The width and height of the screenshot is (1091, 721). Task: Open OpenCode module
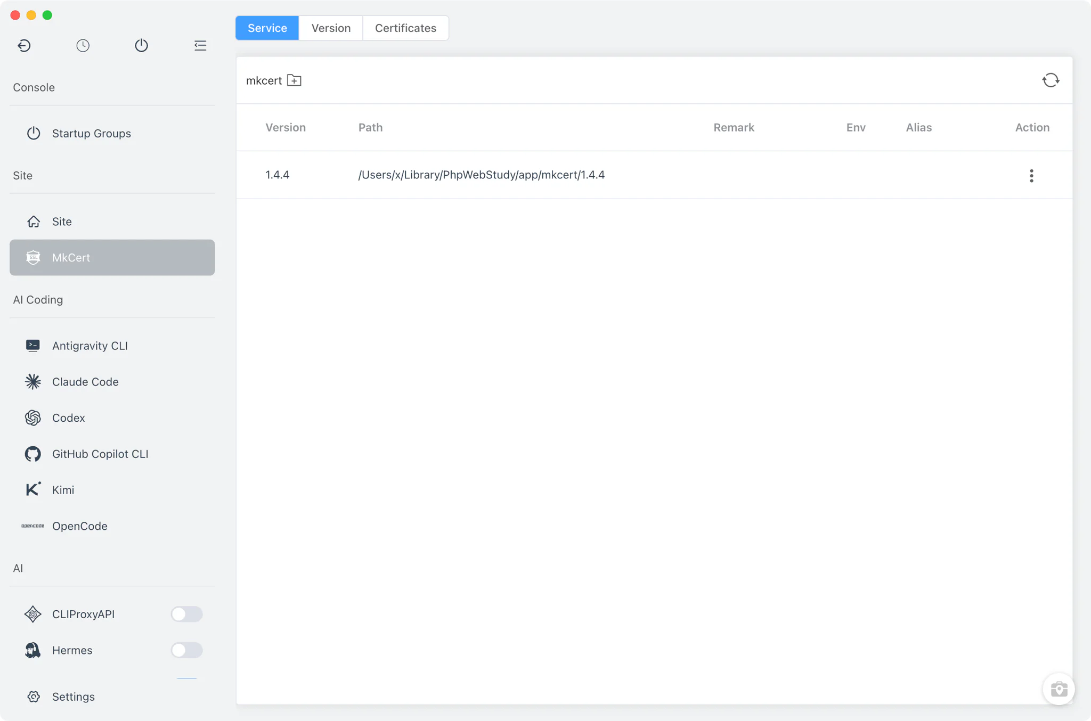112,526
